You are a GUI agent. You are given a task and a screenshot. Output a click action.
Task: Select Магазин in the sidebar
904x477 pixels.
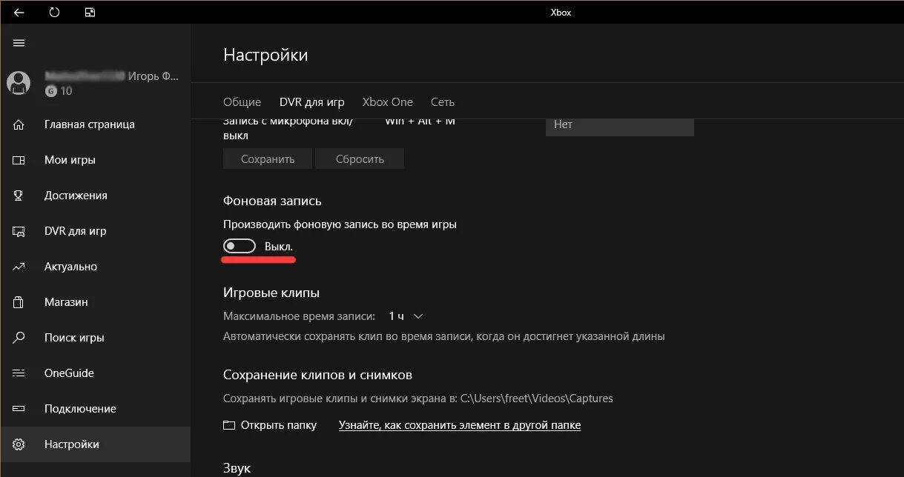95,302
